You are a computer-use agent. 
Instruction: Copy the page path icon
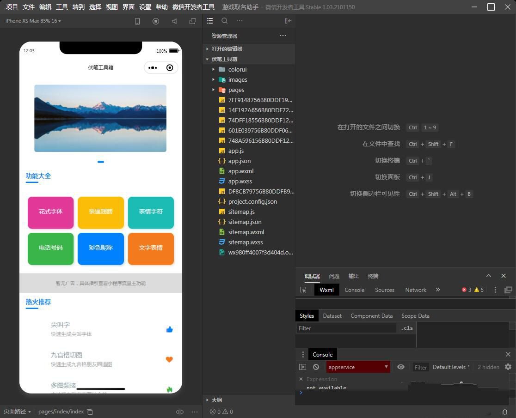[x=90, y=412]
